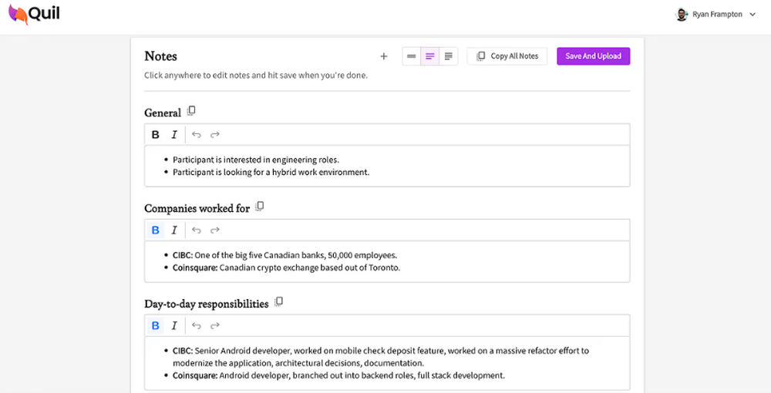Toggle italic in Day-to-day responsibilities editor
The width and height of the screenshot is (771, 393).
point(174,326)
